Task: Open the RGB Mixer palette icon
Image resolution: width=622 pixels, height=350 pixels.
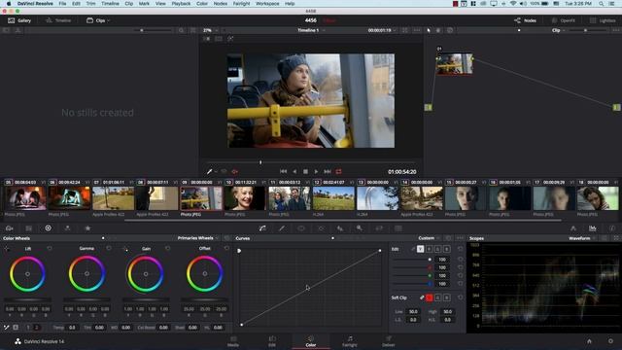Action: (x=67, y=228)
